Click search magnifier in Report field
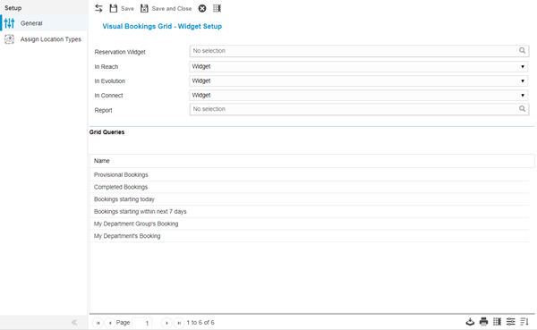 [522, 109]
